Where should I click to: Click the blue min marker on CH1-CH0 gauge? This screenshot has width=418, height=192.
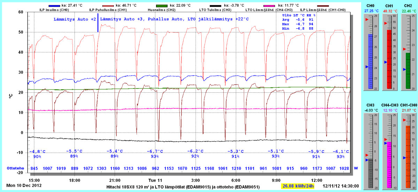click(404, 158)
